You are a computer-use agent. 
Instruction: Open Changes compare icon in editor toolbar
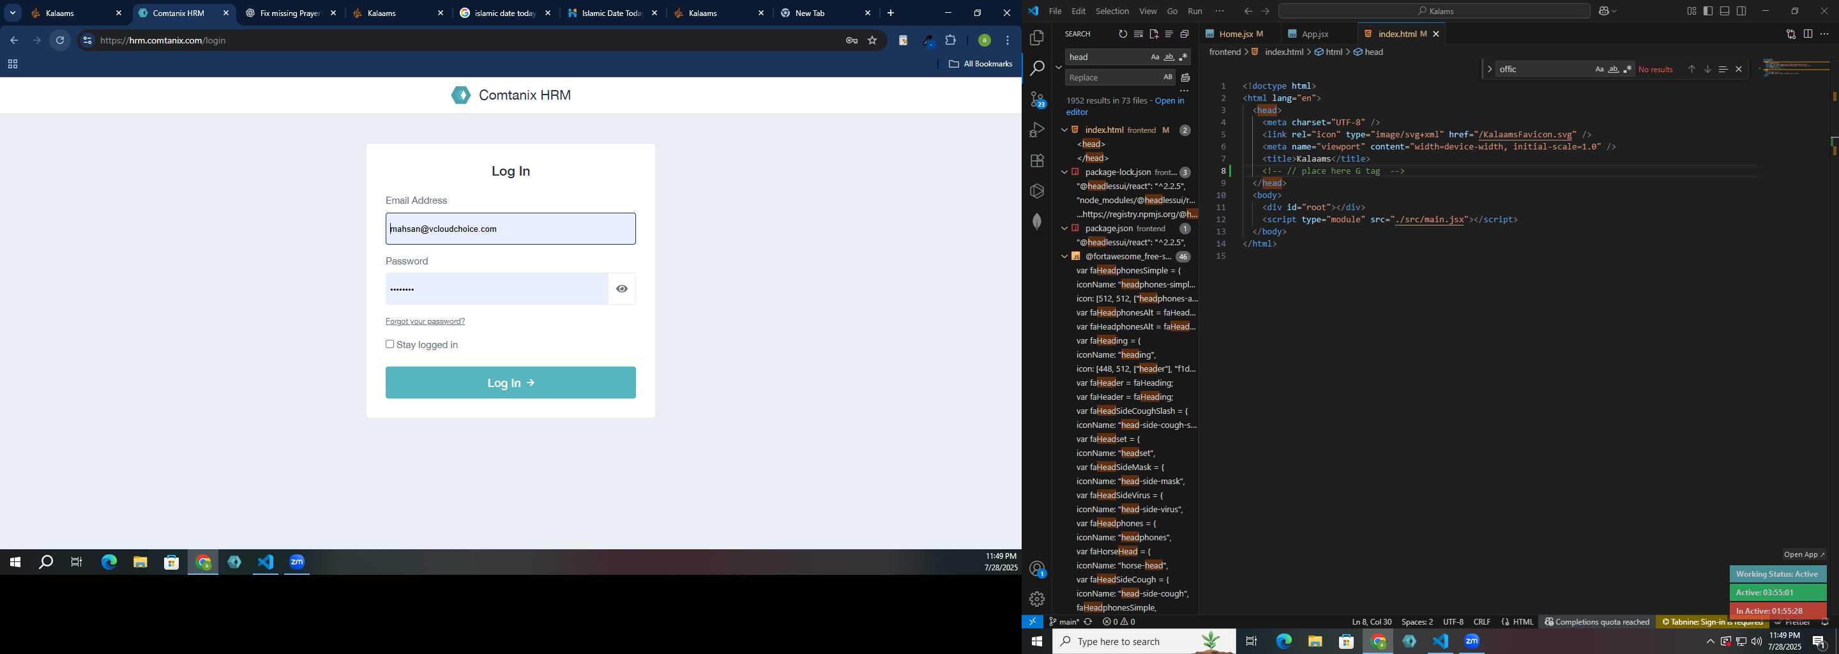tap(1790, 34)
